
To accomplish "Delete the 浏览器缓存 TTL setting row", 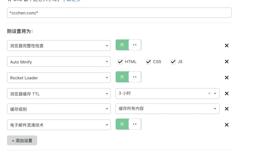I will pyautogui.click(x=227, y=93).
